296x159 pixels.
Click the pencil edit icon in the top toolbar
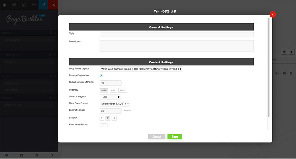(x=44, y=5)
